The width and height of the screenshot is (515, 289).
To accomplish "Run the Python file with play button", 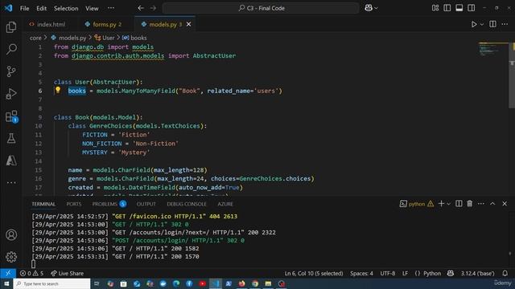I will click(x=474, y=24).
